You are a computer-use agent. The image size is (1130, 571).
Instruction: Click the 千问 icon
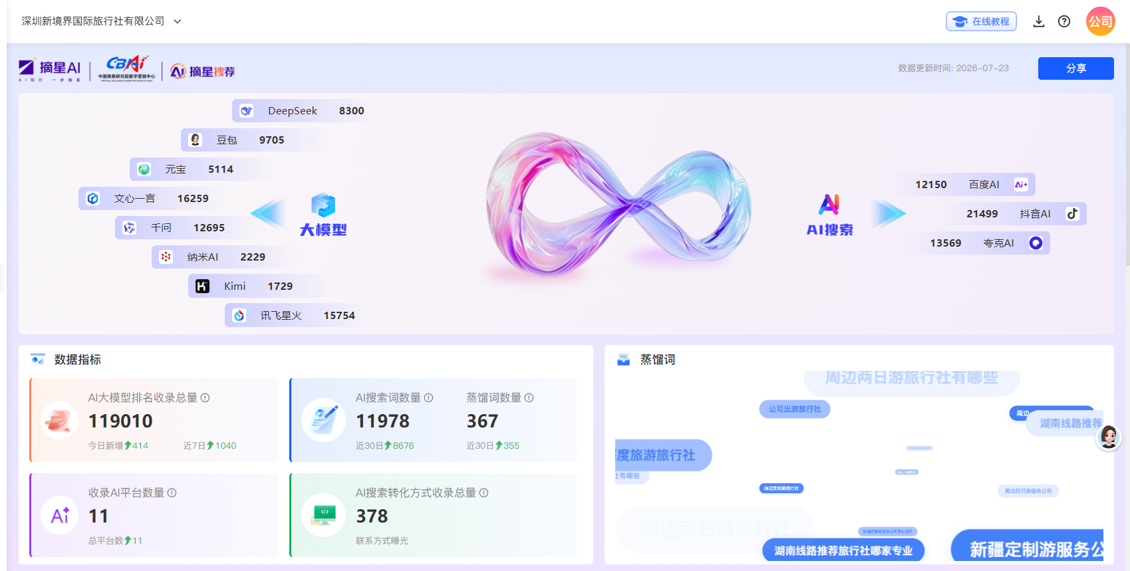tap(129, 228)
